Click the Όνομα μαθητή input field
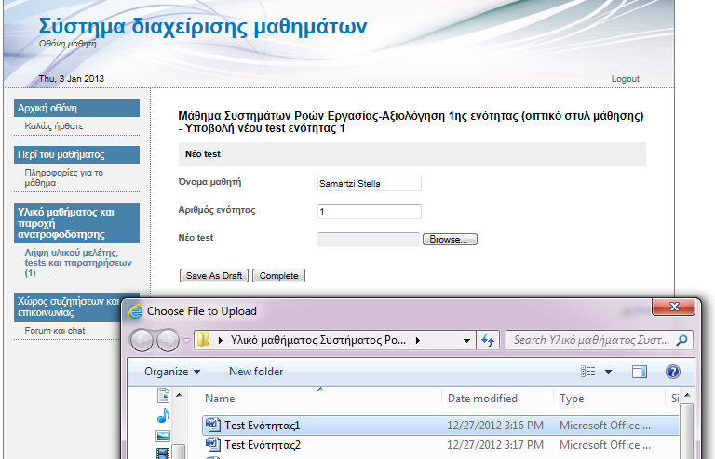 370,184
